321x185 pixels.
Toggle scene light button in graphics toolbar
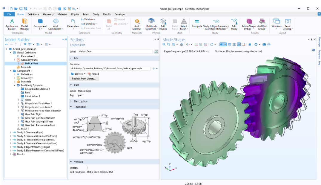pyautogui.click(x=221, y=45)
